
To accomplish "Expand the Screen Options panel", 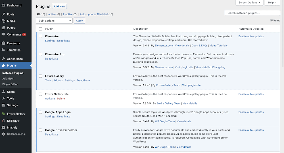I will [x=249, y=3].
